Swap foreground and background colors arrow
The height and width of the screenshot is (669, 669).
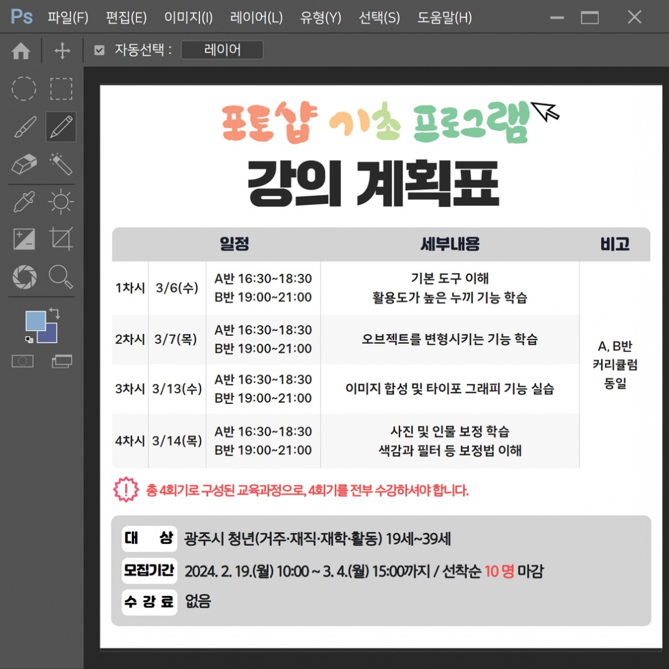coord(54,313)
